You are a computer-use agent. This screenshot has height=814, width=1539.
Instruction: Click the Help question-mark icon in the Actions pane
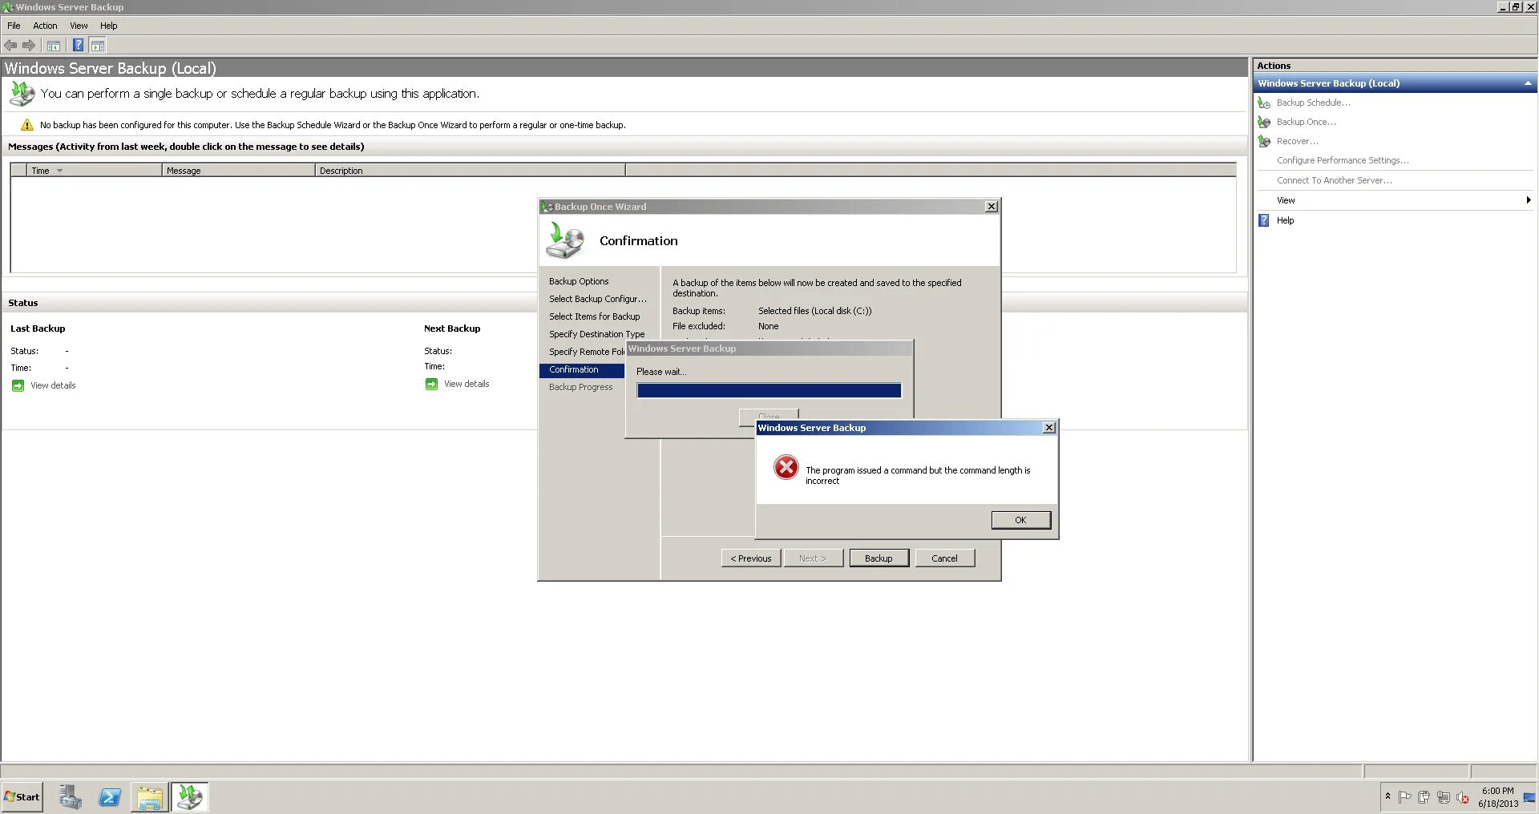[1264, 220]
